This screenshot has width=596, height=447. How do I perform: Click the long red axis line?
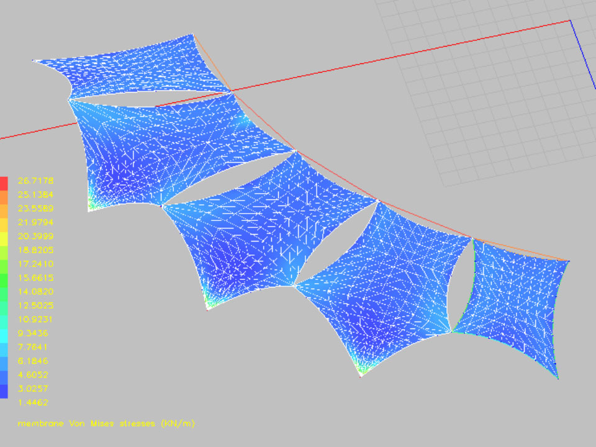point(372,64)
